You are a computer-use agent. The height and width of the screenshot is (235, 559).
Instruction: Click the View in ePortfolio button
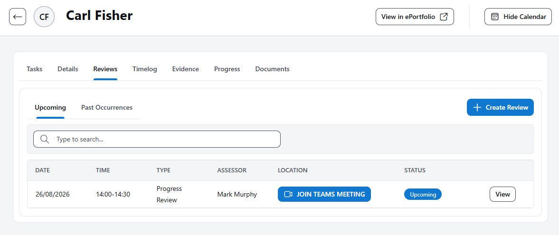coord(415,17)
